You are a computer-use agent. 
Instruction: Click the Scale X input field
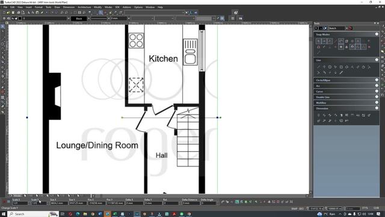(x=20, y=203)
